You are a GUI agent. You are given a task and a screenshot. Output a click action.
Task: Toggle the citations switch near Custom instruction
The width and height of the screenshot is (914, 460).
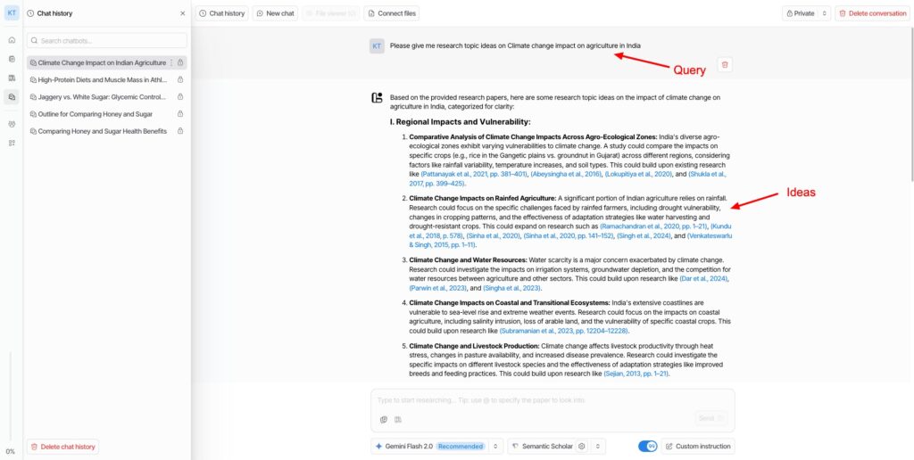[648, 447]
